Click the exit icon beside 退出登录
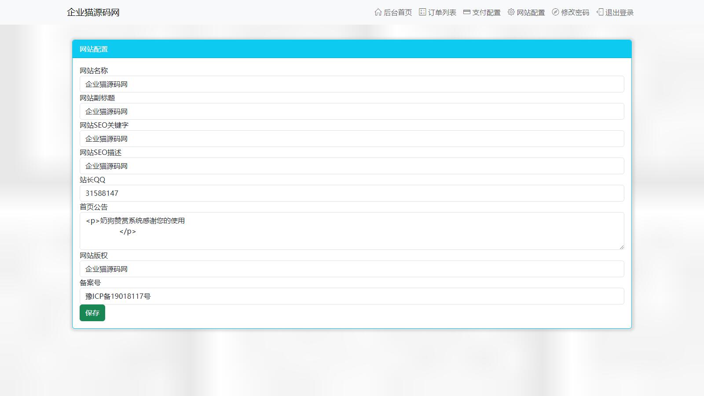This screenshot has width=704, height=396. tap(600, 12)
